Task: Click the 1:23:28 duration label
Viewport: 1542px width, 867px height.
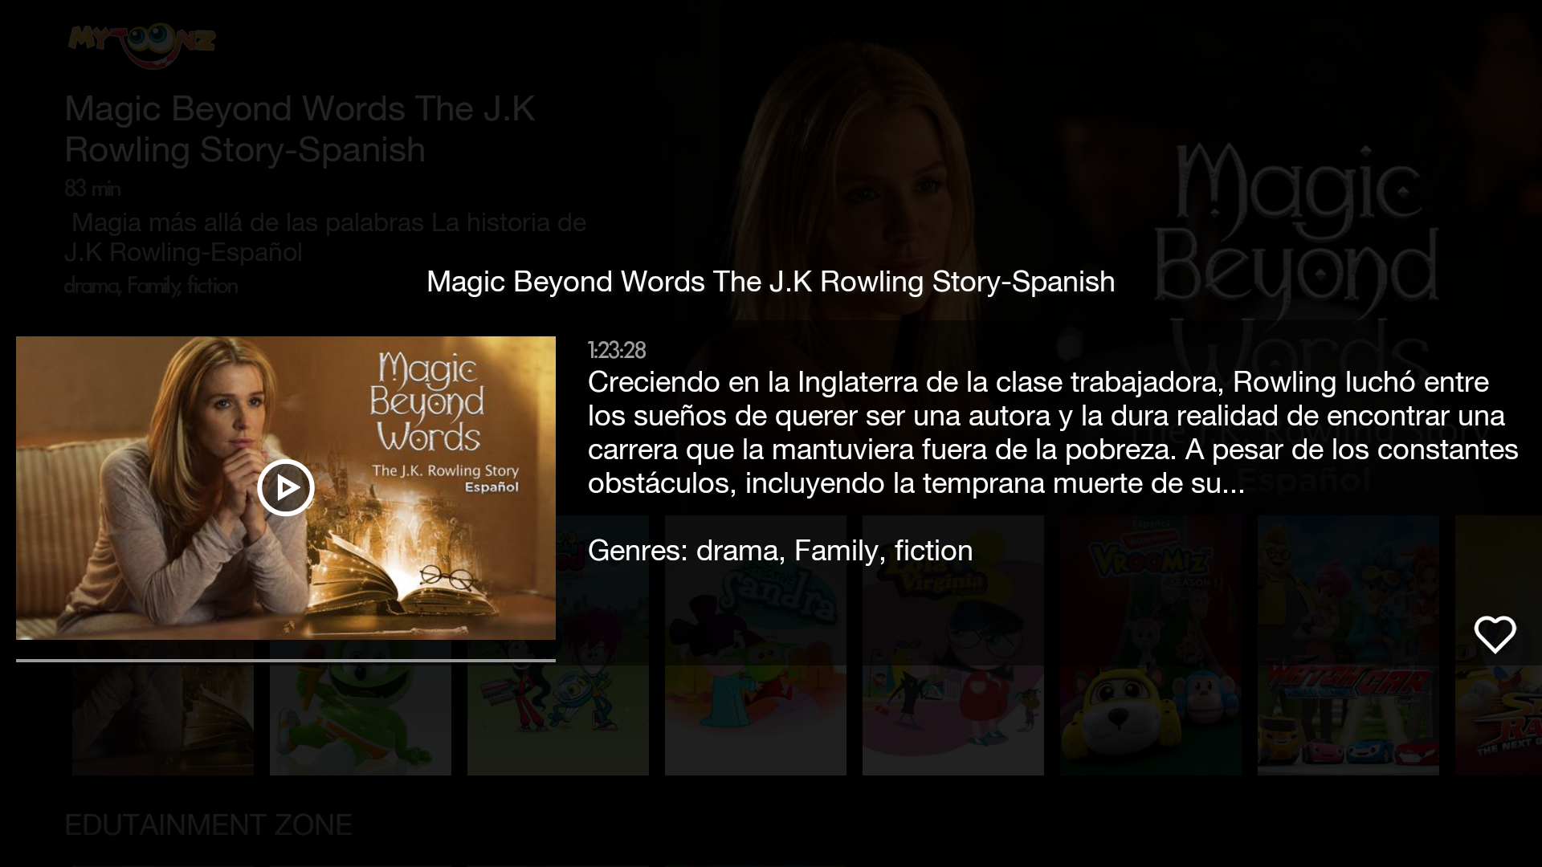Action: tap(616, 350)
